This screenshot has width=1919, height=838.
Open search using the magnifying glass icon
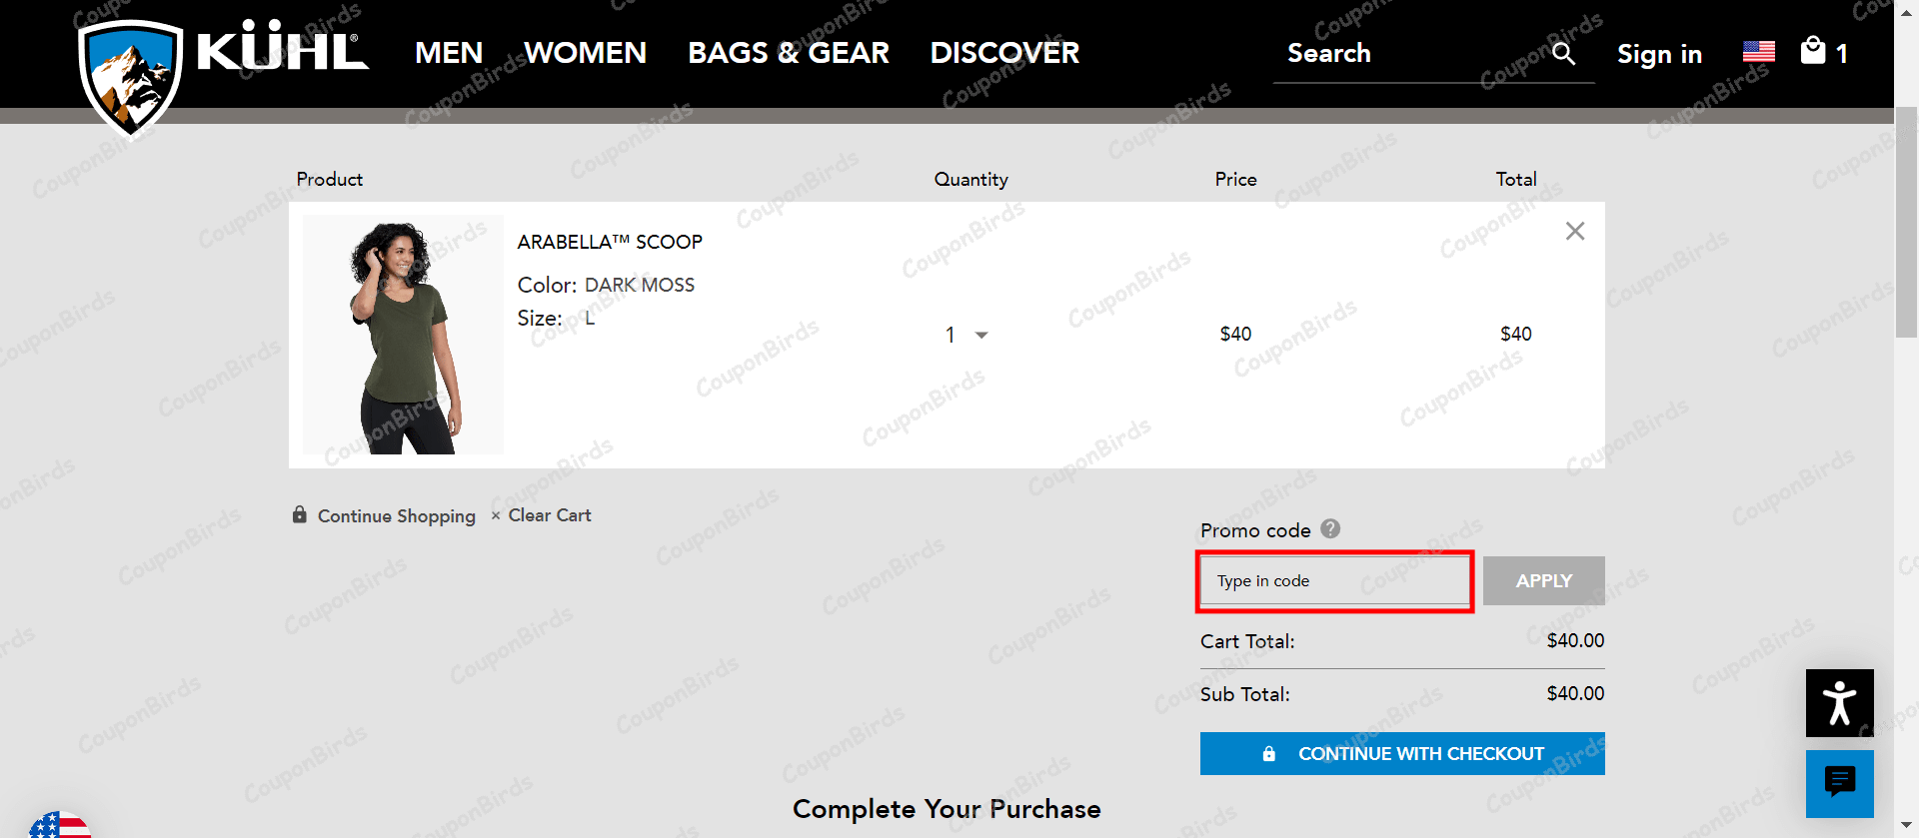pos(1563,53)
